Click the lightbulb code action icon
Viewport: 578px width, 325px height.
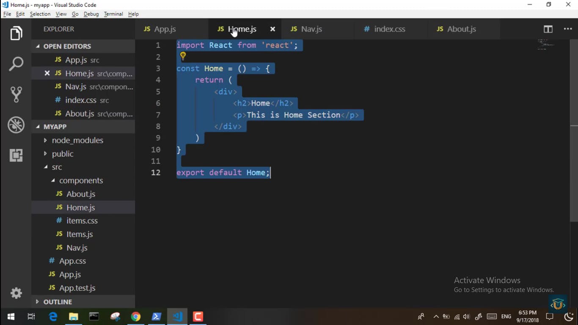pyautogui.click(x=183, y=56)
